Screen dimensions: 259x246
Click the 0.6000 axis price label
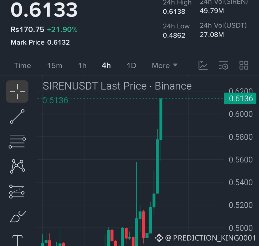tap(241, 114)
